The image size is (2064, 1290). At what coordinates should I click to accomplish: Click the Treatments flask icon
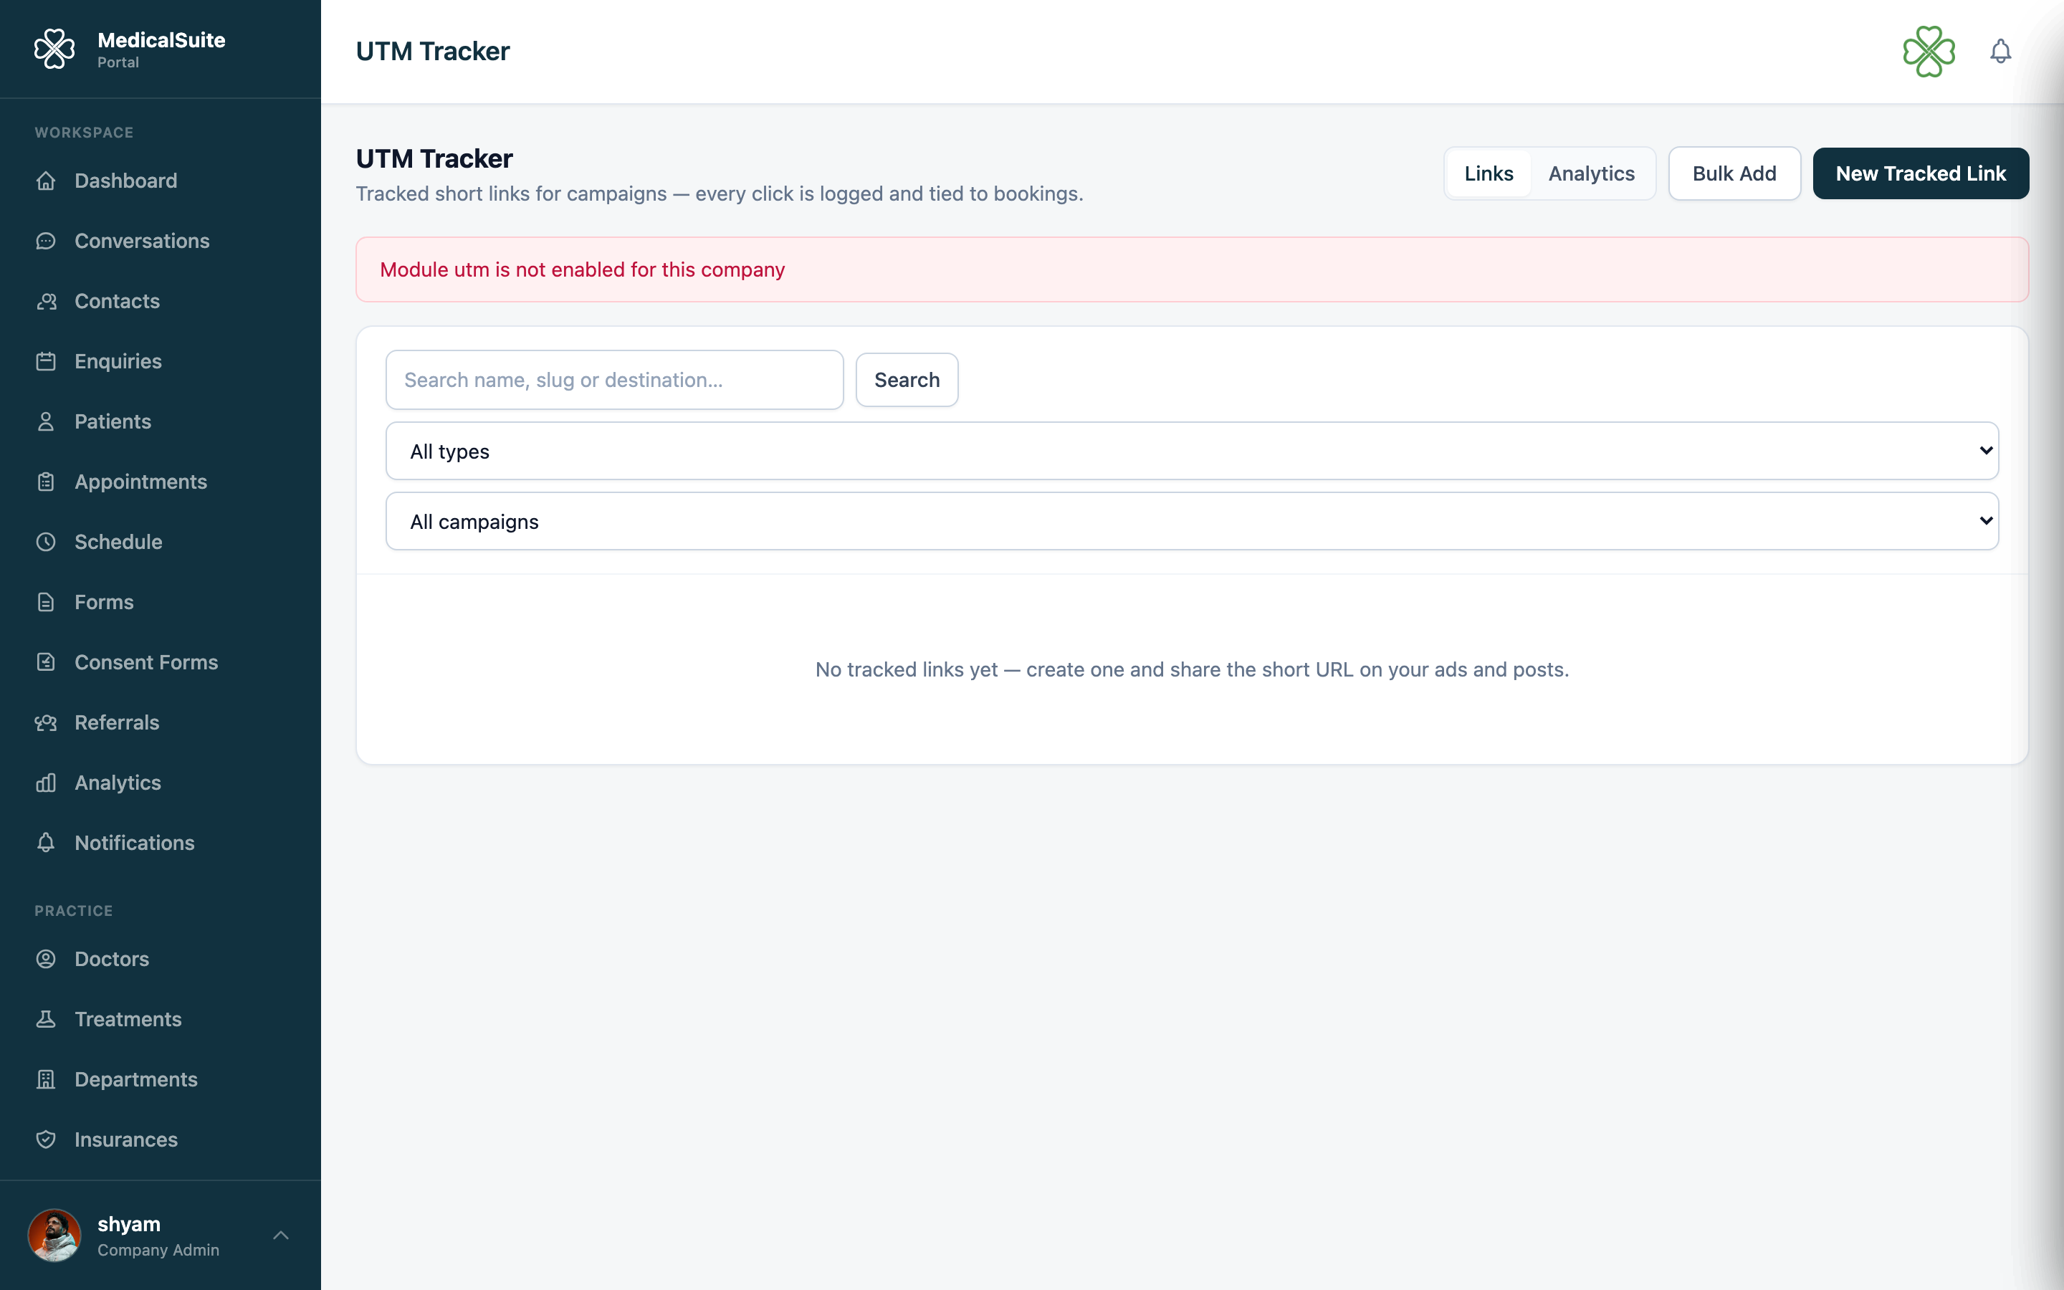click(46, 1020)
